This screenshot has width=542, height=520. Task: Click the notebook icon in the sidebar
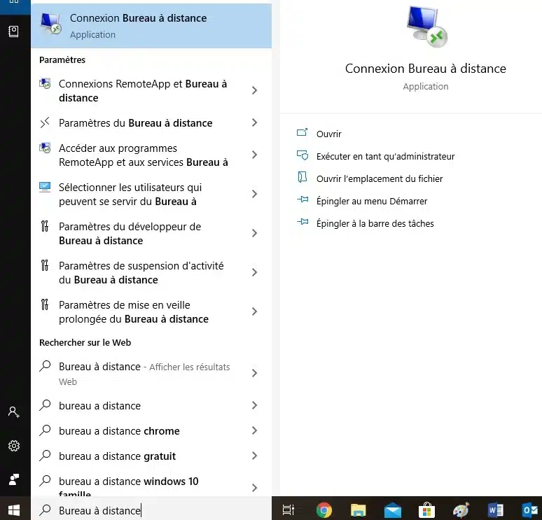[13, 31]
